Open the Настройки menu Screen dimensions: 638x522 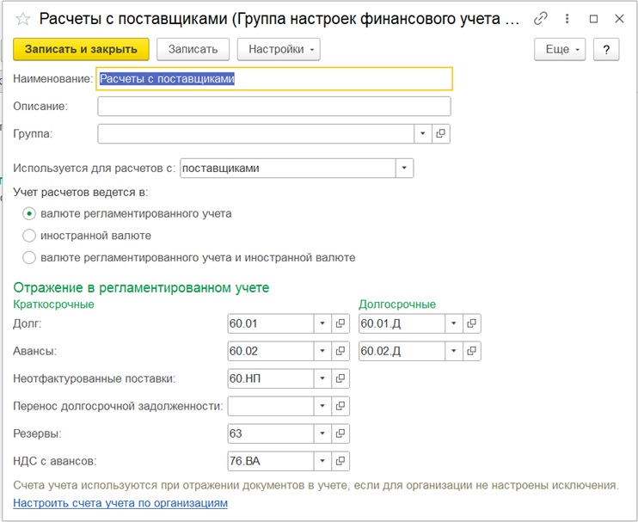pyautogui.click(x=278, y=49)
